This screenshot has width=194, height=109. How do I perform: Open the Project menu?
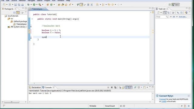click(x=47, y=1)
